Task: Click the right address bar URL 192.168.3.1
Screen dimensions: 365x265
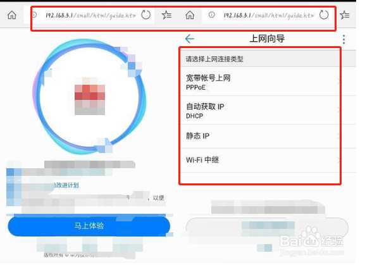Action: click(268, 16)
